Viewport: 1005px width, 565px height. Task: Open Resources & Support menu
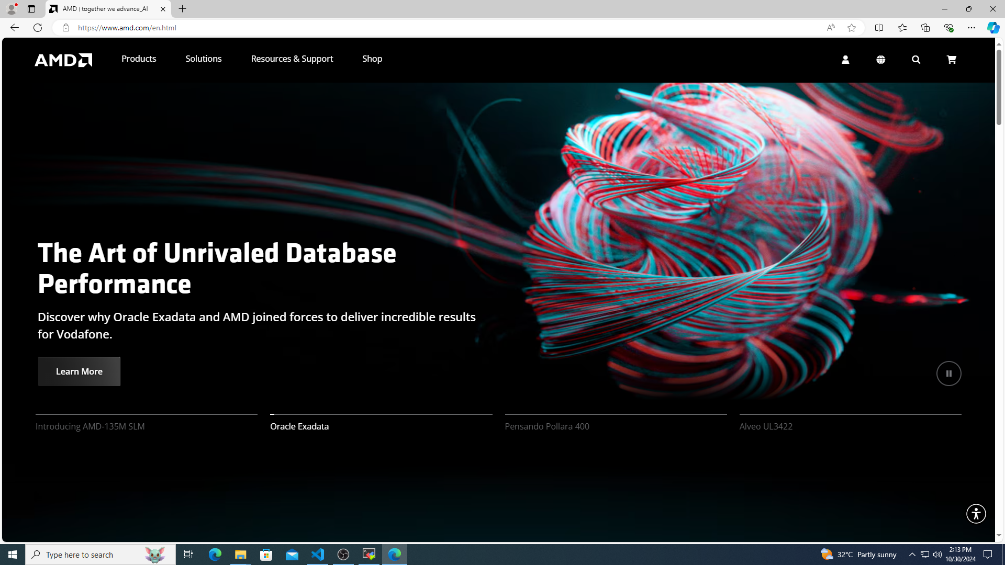point(292,59)
